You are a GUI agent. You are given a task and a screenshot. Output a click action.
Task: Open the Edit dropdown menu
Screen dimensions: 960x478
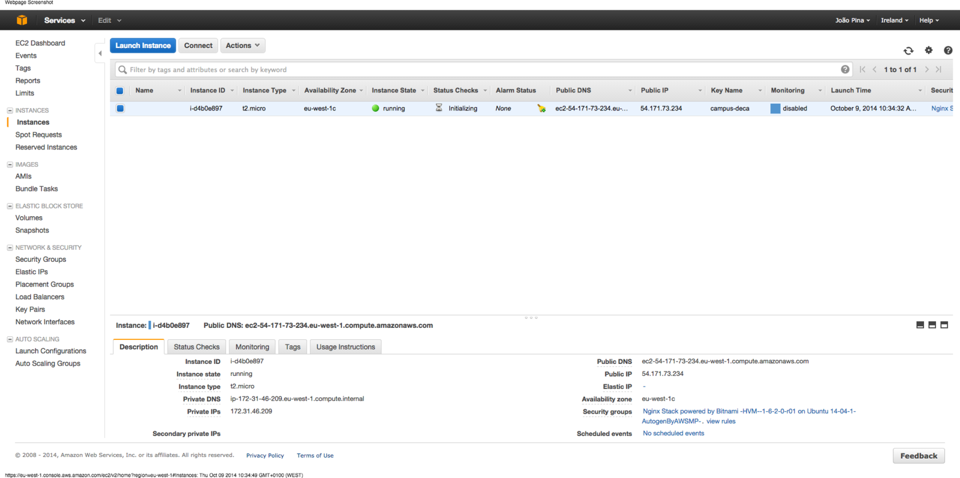pyautogui.click(x=110, y=20)
